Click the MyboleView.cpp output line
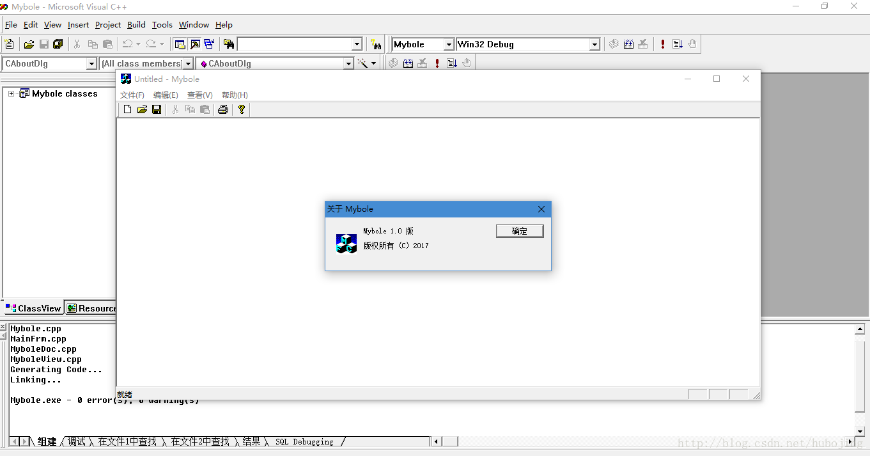Screen dimensions: 870x456 coord(46,359)
